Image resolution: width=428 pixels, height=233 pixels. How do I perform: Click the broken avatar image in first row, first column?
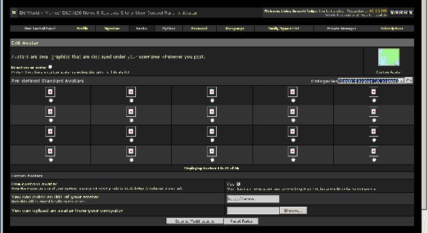(x=50, y=92)
